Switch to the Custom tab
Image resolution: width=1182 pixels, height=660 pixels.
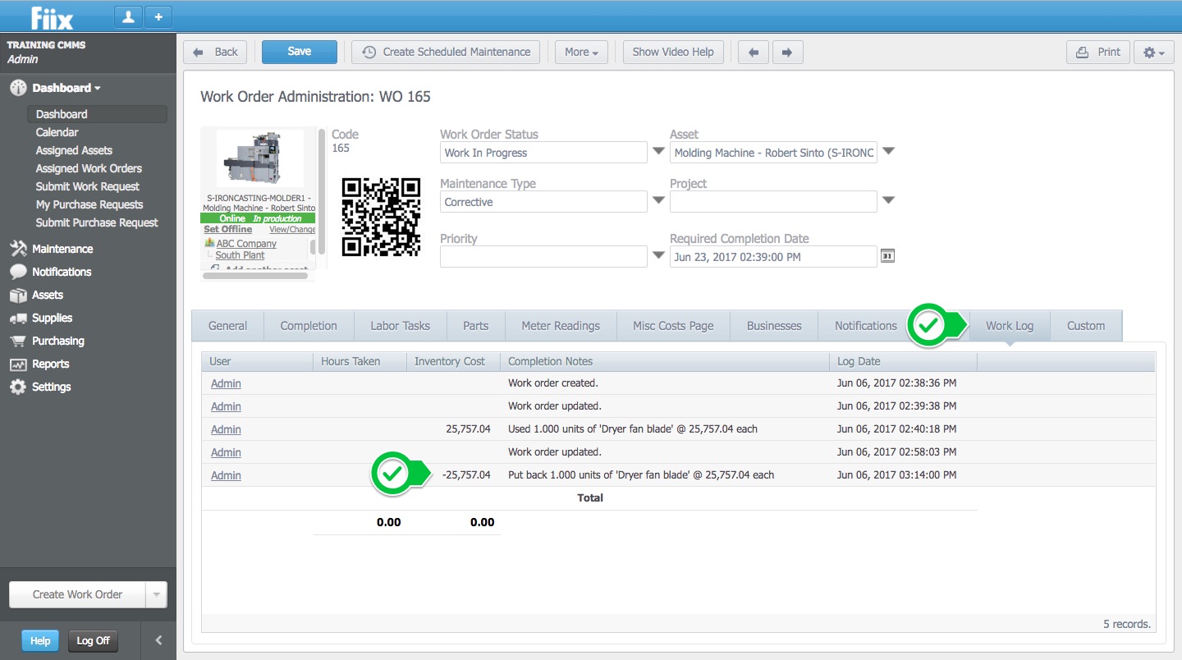[x=1086, y=326]
